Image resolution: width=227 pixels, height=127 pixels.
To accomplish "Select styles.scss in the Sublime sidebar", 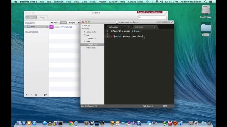I will tap(92, 45).
